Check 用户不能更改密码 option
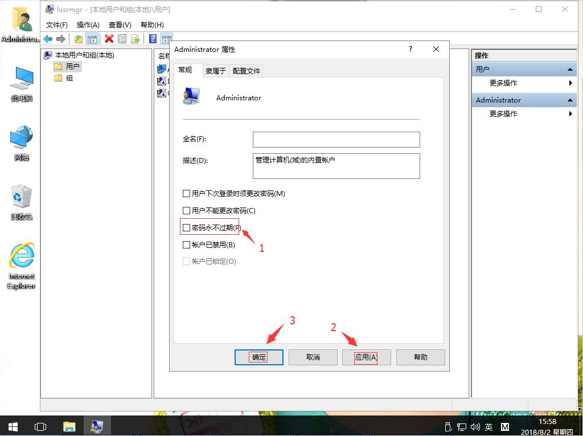Image resolution: width=583 pixels, height=436 pixels. (x=186, y=210)
